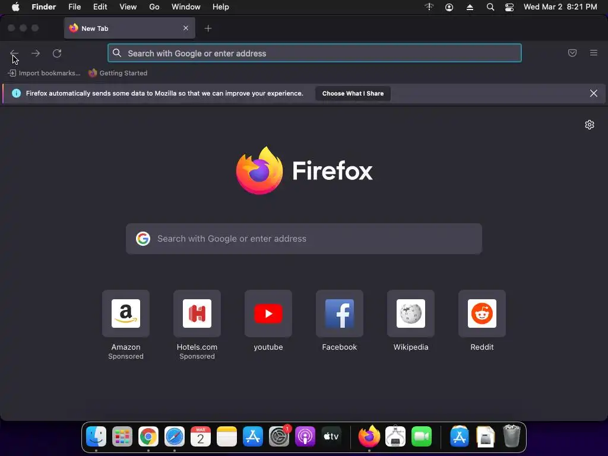Reload the page with the refresh icon
608x456 pixels.
57,53
